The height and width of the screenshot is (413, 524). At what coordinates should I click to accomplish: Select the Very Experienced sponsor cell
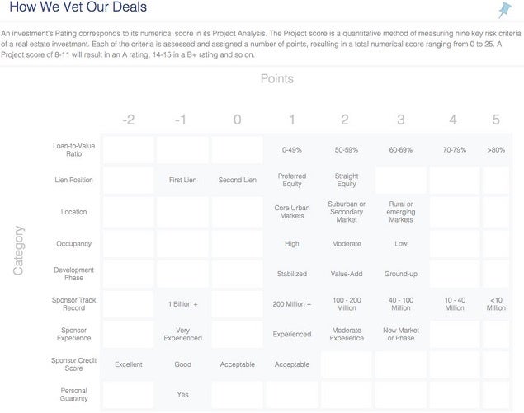tap(183, 334)
